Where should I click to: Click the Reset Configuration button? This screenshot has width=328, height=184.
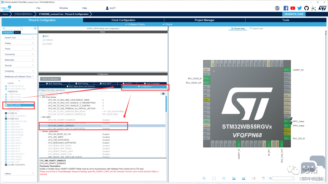[x=51, y=79]
